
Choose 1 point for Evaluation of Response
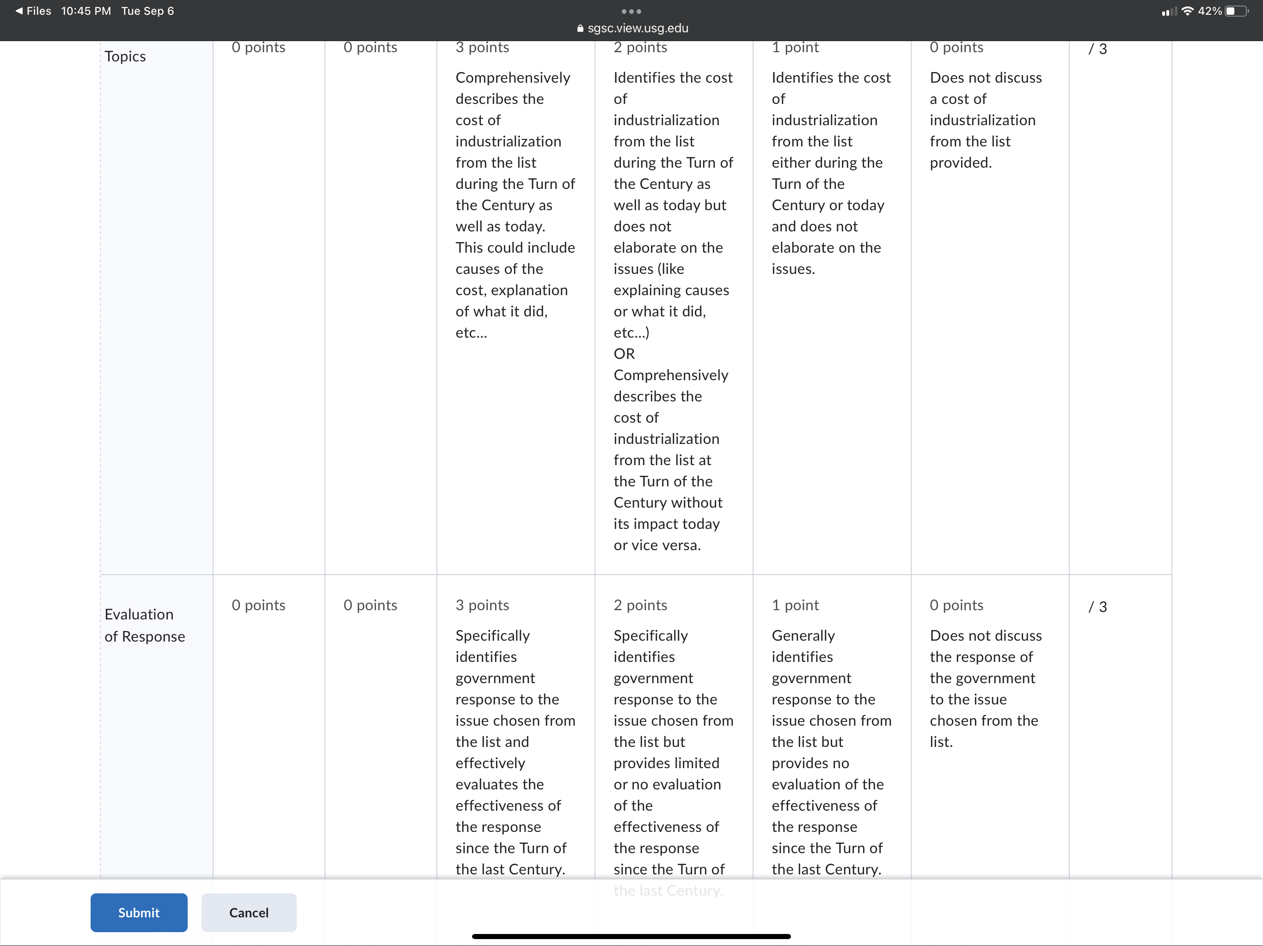pos(795,605)
